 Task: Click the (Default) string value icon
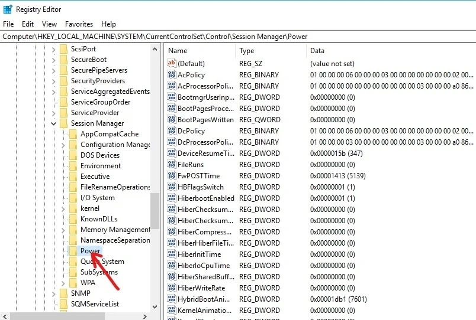(172, 64)
